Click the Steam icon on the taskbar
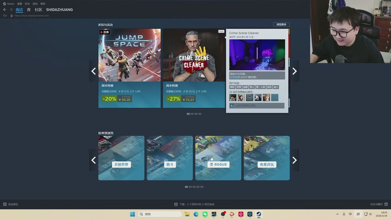 259,214
